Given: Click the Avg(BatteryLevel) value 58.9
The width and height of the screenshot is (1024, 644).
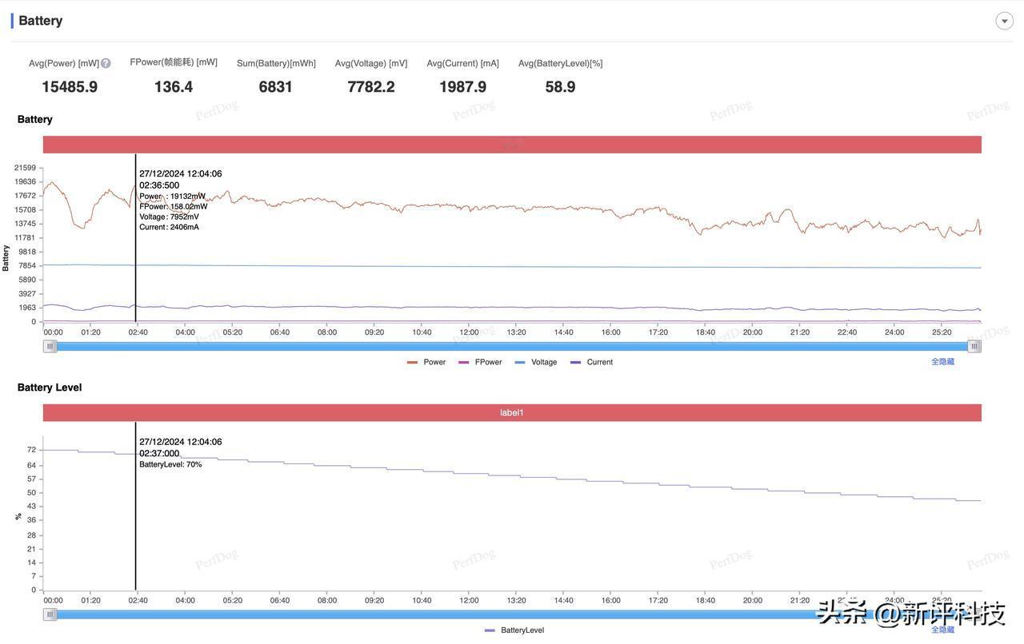Looking at the screenshot, I should click(560, 86).
